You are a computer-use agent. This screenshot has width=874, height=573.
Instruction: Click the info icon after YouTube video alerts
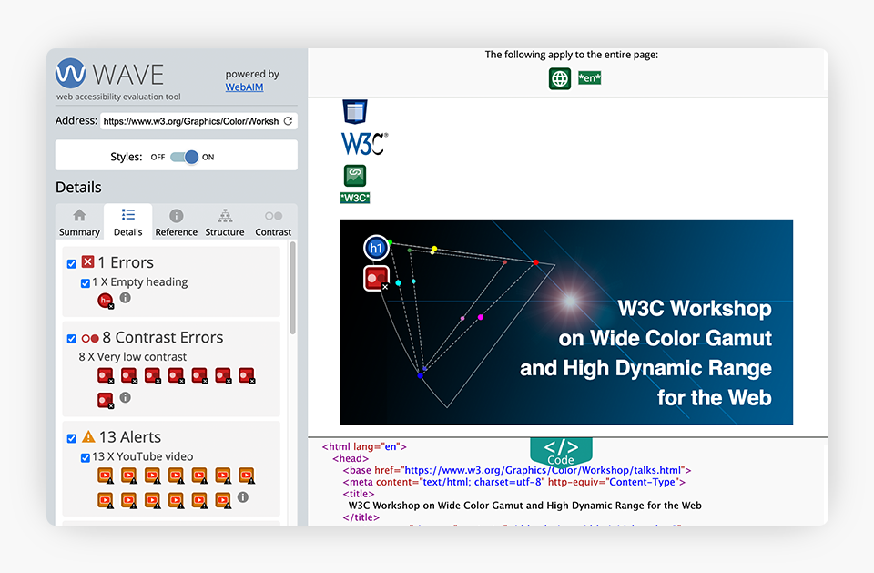tap(243, 497)
